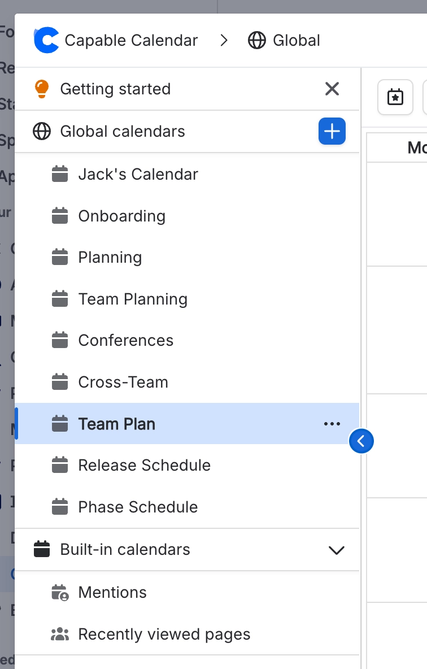The image size is (427, 669).
Task: Add a new global calendar with the plus button
Action: [x=332, y=131]
